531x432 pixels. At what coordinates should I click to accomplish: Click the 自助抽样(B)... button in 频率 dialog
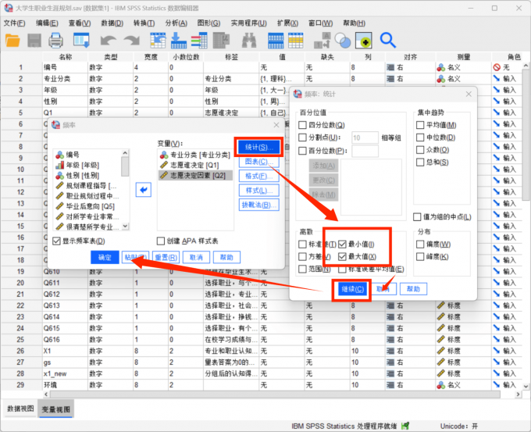pos(258,205)
